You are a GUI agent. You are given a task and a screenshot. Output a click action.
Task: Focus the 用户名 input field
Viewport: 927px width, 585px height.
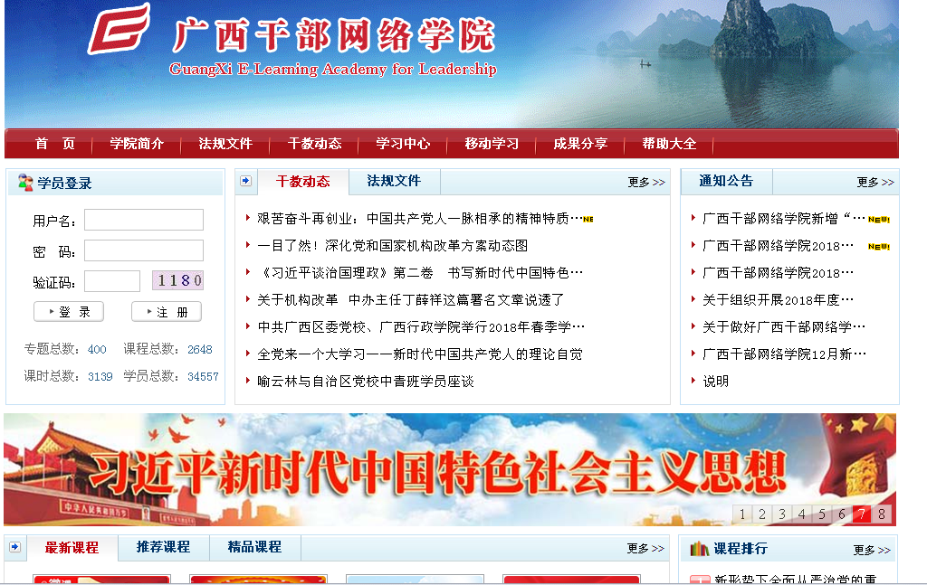(143, 220)
